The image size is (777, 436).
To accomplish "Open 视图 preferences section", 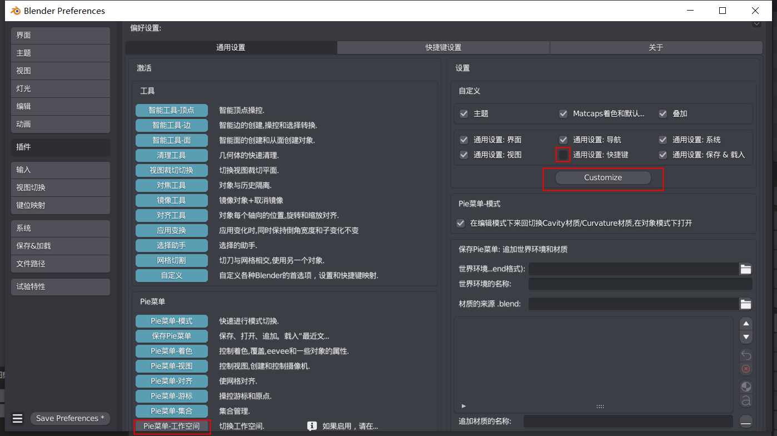I will tap(60, 71).
